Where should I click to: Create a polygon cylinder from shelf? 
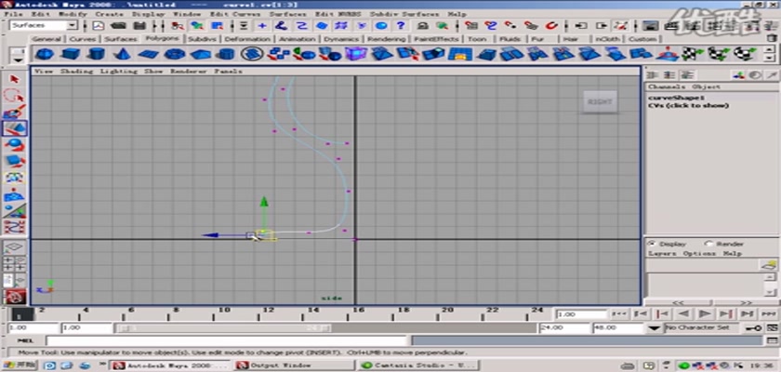pyautogui.click(x=96, y=53)
